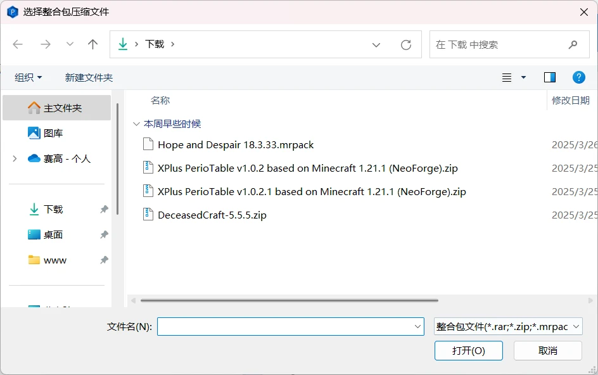This screenshot has width=598, height=375.
Task: Click the 主文件夹 home icon
Action: (34, 108)
